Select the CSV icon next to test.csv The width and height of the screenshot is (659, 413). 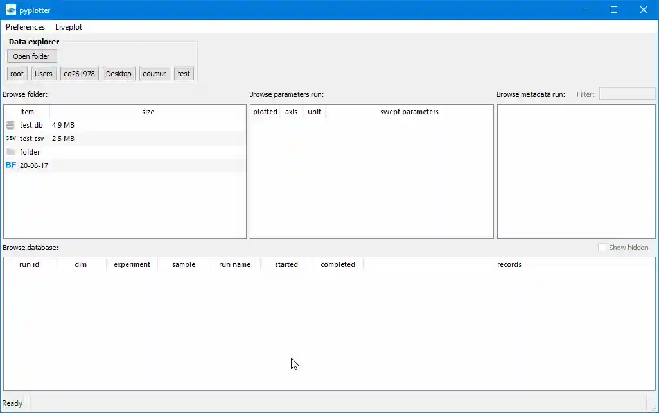coord(10,139)
